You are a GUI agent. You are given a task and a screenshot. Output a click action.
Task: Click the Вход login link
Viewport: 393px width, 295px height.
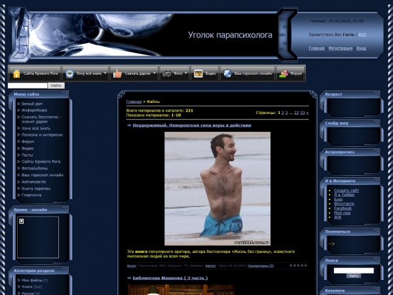coord(361,48)
